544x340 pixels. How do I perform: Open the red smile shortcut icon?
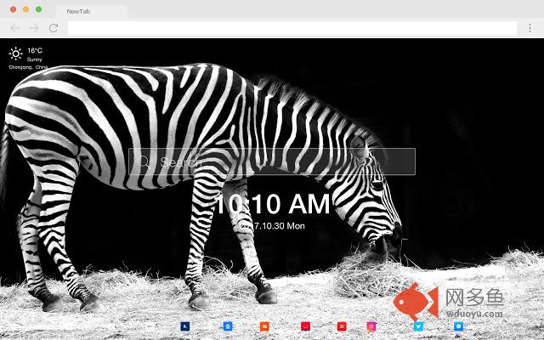306,326
